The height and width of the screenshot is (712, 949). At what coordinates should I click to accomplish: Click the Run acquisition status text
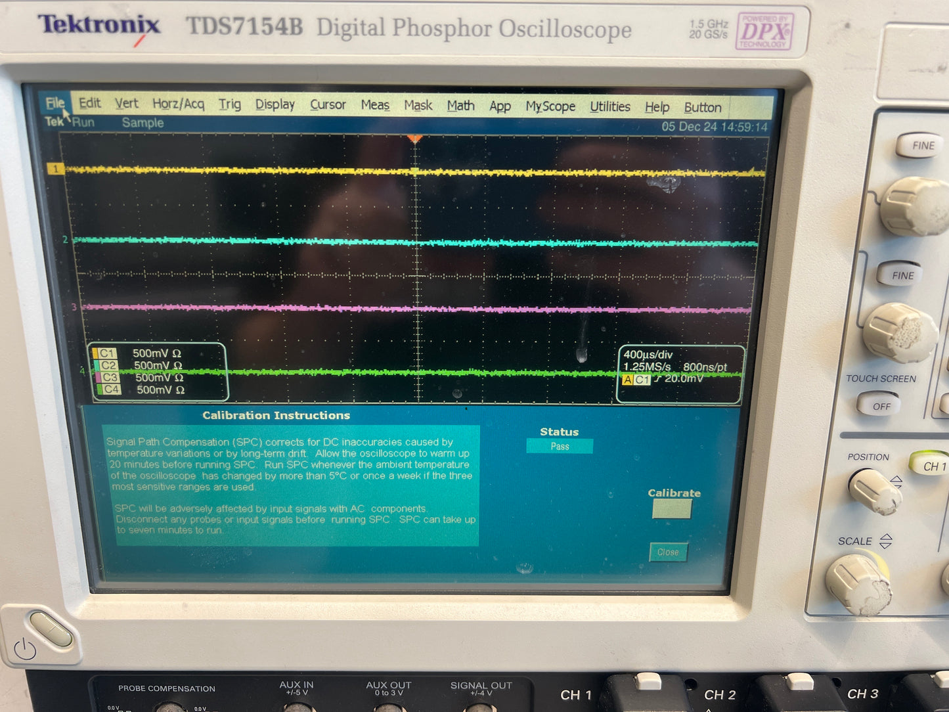(x=83, y=122)
